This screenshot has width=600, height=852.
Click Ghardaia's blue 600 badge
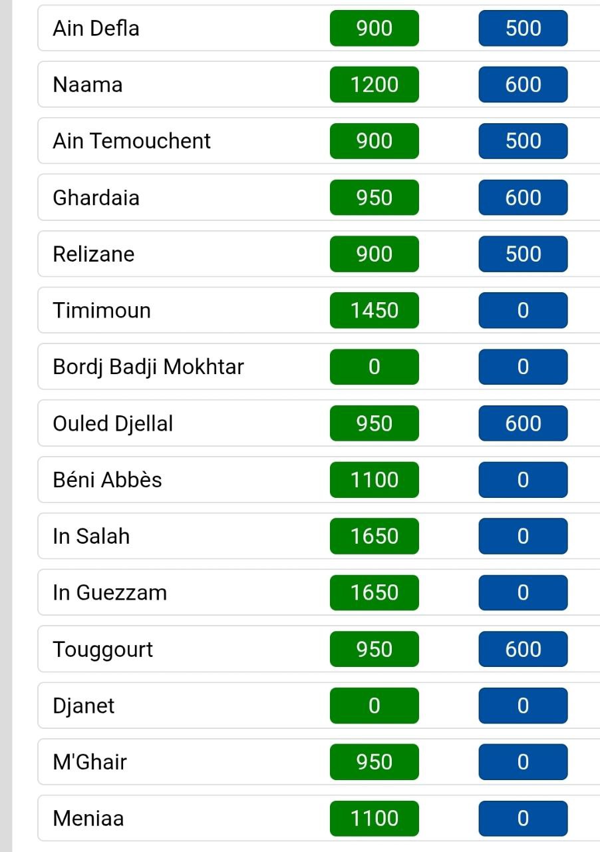[x=523, y=198]
